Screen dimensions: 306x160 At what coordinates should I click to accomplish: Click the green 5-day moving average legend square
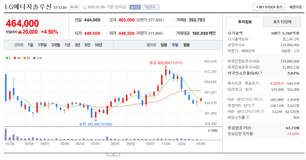[x=7, y=58]
